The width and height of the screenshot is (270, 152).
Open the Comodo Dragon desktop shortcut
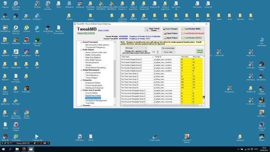click(x=16, y=126)
